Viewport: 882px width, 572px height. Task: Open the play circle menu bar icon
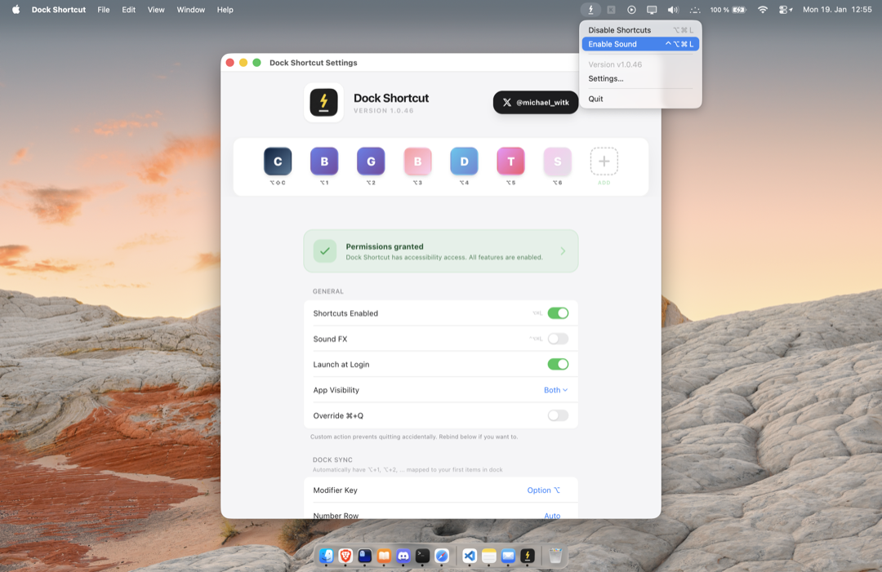pos(631,10)
